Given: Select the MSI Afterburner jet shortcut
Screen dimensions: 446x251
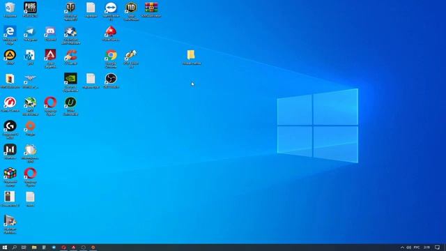Looking at the screenshot, I should [30, 102].
